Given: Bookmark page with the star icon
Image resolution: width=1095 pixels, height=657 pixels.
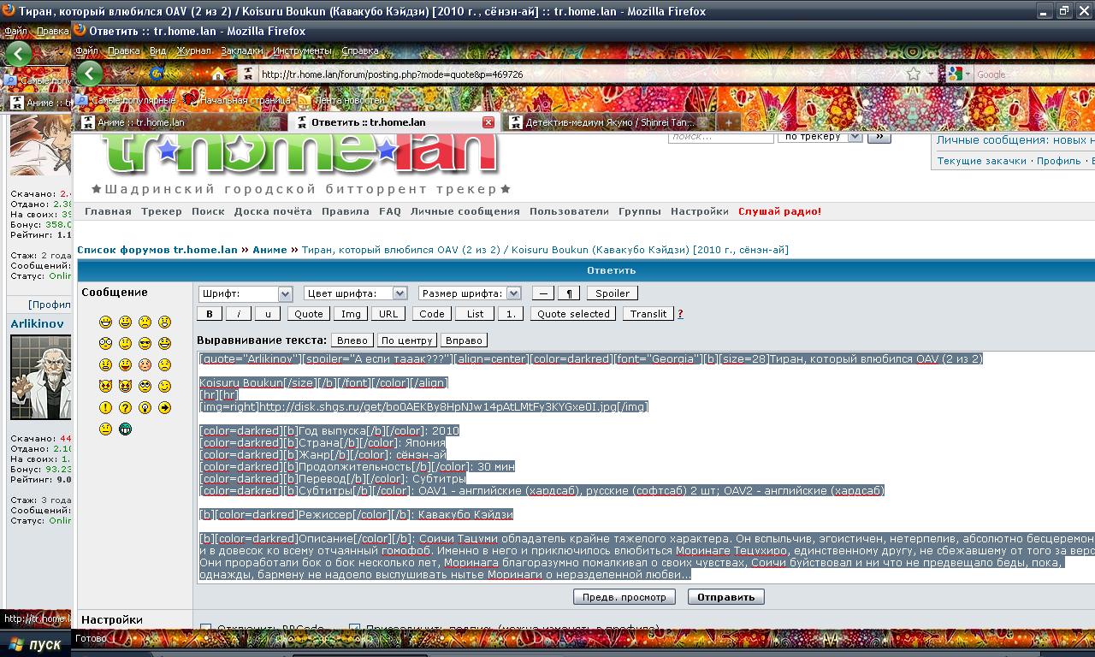Looking at the screenshot, I should click(914, 74).
